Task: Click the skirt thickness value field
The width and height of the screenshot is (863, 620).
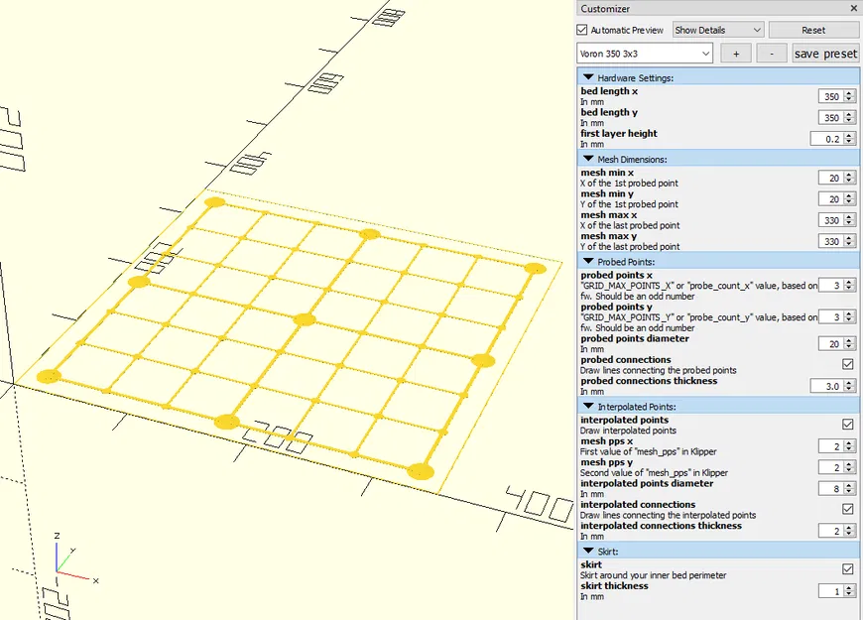Action: point(831,591)
